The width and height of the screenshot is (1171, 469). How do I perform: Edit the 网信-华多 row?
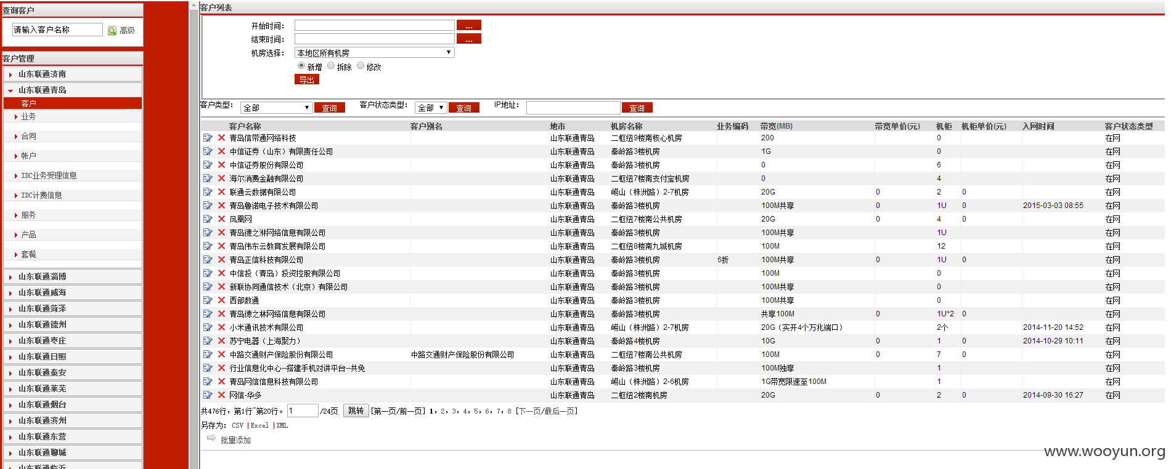tap(208, 395)
